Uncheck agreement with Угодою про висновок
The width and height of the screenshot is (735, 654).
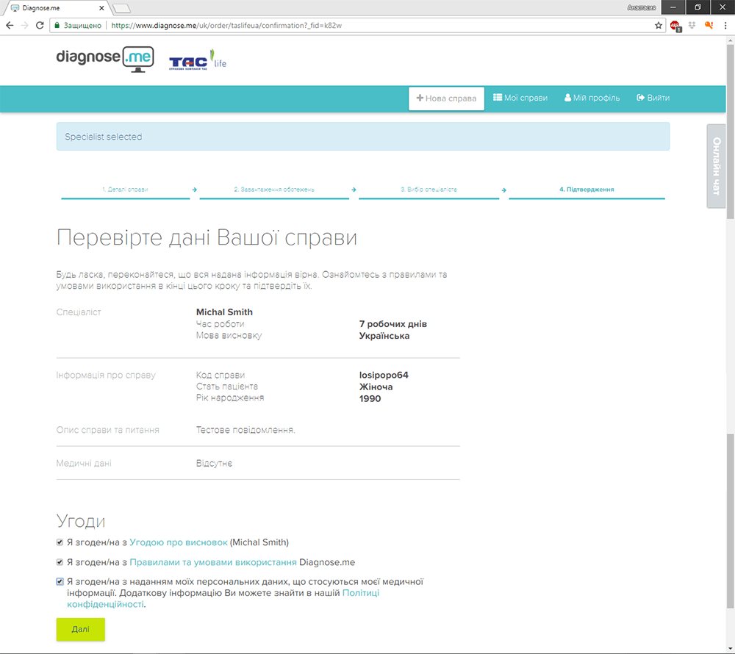pyautogui.click(x=60, y=542)
